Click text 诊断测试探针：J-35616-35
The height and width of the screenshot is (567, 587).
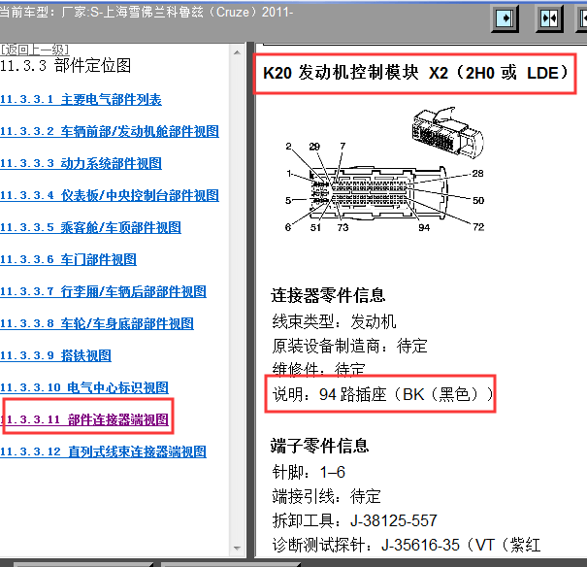point(407,545)
